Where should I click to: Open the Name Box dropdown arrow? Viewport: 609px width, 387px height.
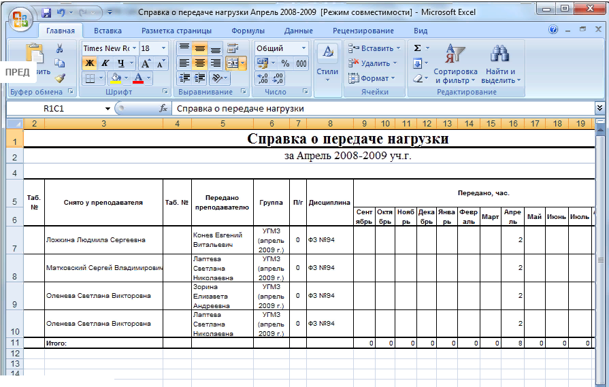[108, 109]
